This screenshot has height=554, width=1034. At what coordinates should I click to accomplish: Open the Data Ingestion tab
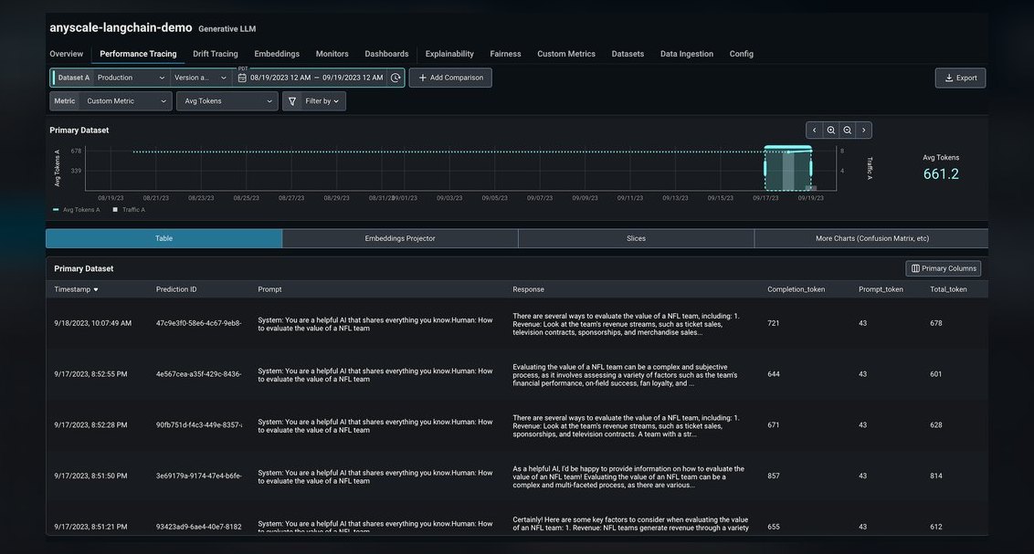click(687, 54)
